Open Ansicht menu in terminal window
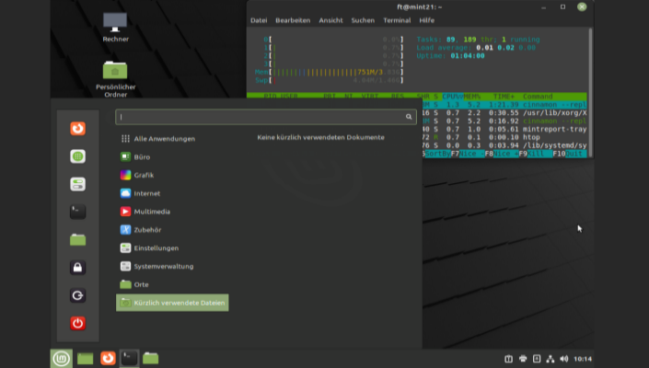This screenshot has width=649, height=368. 330,20
